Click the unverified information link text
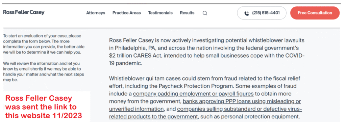This screenshot has height=122, width=346. tap(137, 109)
